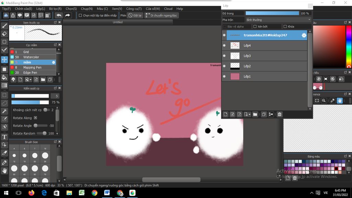Image resolution: width=352 pixels, height=198 pixels.
Task: Select the Brush tool in the left toolbar
Action: (4, 25)
